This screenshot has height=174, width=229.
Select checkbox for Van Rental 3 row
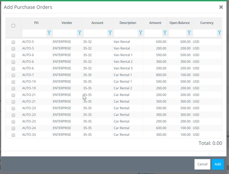13,68
